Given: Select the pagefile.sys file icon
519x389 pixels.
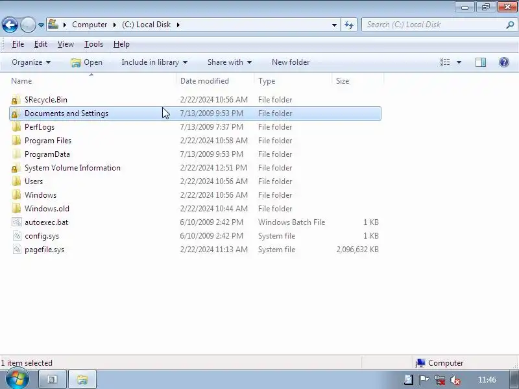Looking at the screenshot, I should [x=17, y=250].
